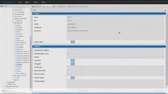
Task: Click the FTS Templates folder icon
Action: (x=15, y=12)
